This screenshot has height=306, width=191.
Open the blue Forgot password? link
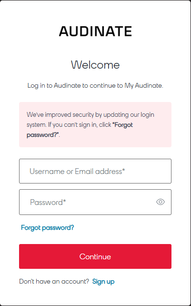(x=48, y=227)
